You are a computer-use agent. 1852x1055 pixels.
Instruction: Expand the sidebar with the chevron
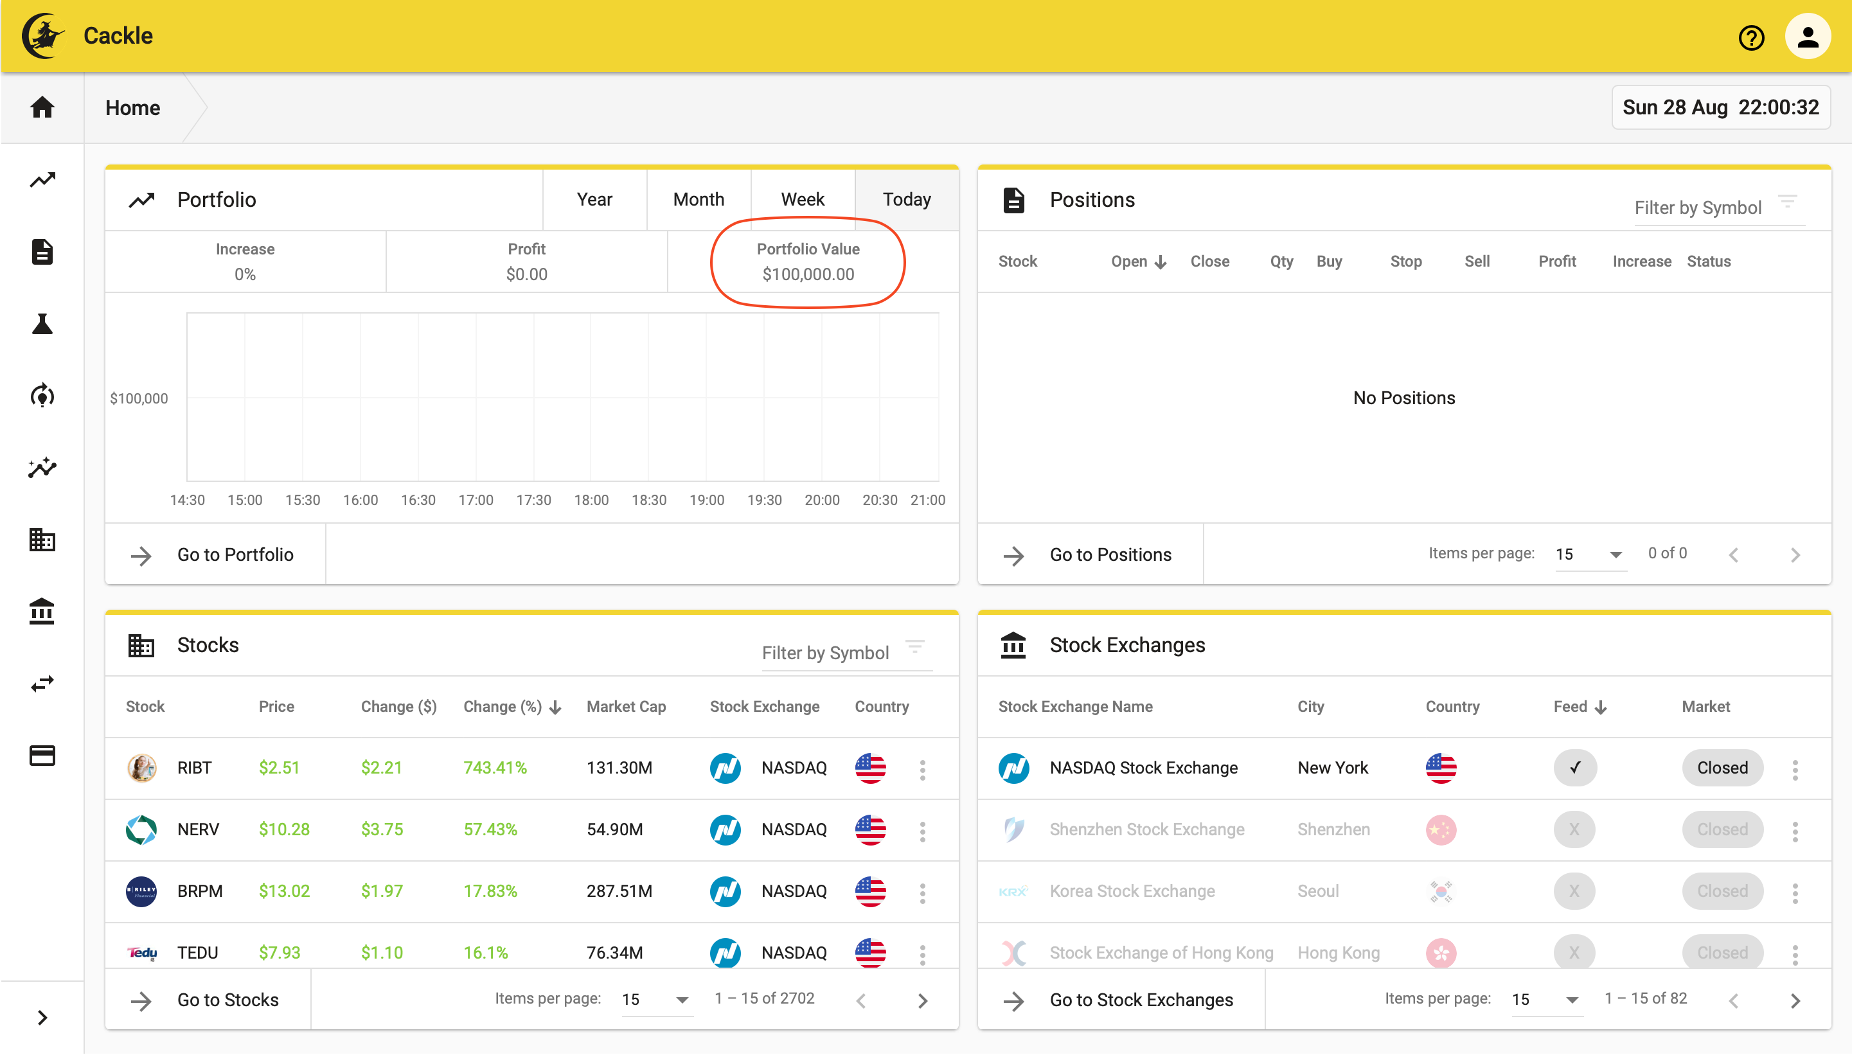[42, 1018]
